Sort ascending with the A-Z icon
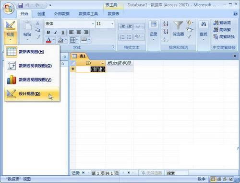 [x=166, y=23]
